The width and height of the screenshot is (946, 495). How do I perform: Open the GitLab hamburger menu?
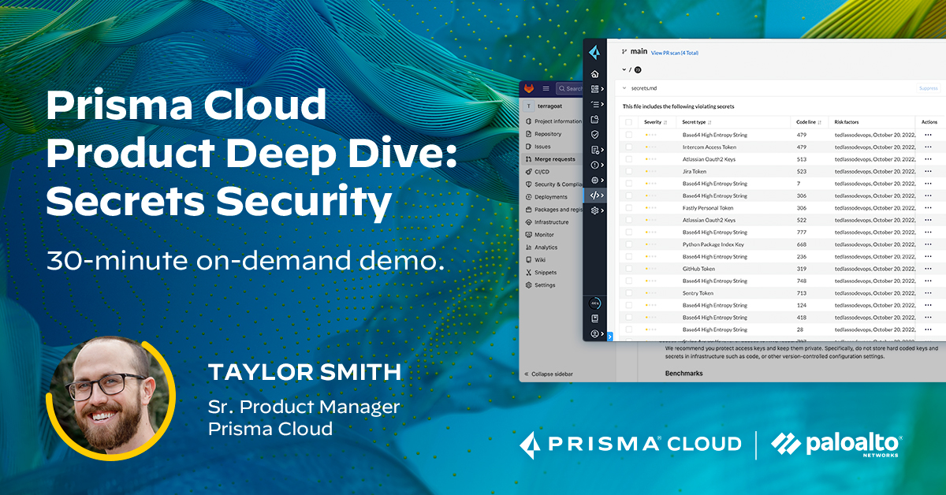tap(546, 88)
